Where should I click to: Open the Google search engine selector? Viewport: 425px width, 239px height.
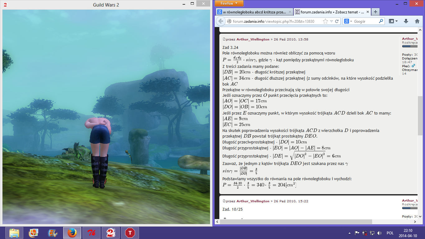(x=348, y=21)
